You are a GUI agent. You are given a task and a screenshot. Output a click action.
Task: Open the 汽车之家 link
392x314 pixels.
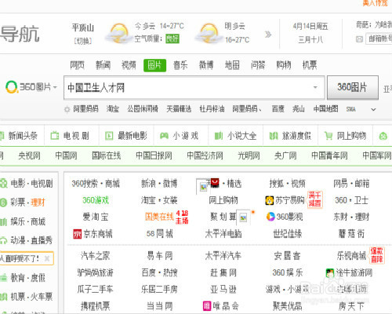pos(95,256)
